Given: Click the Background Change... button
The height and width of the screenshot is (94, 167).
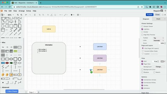Looking at the screenshot, I should click(x=159, y=67).
